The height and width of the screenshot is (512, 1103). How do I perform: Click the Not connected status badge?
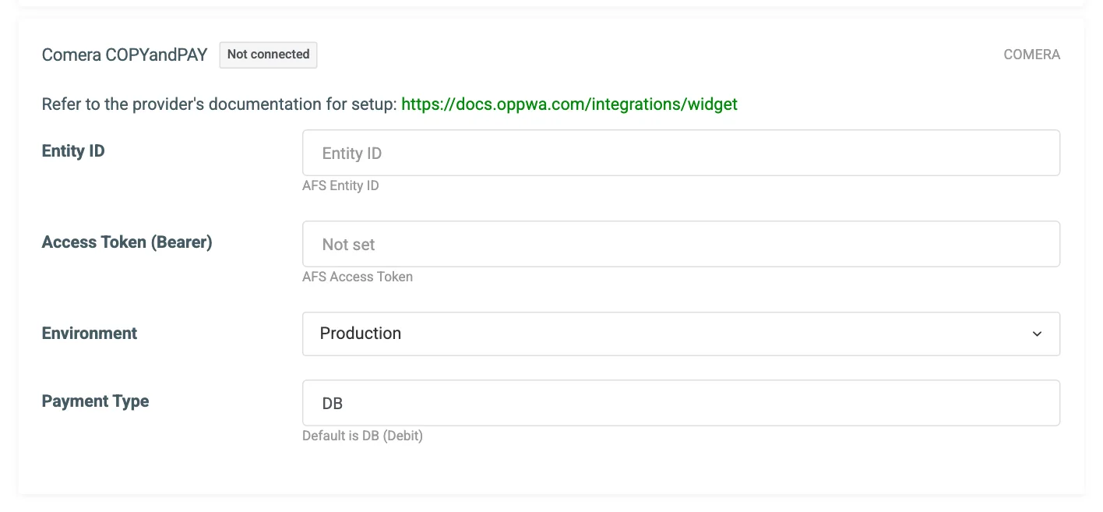pos(268,55)
